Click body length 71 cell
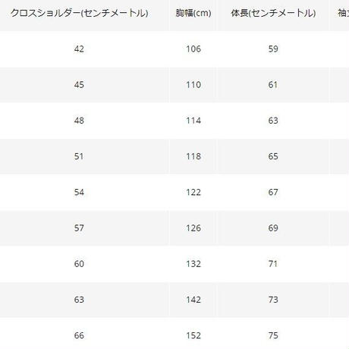The image size is (349, 349). click(x=273, y=264)
